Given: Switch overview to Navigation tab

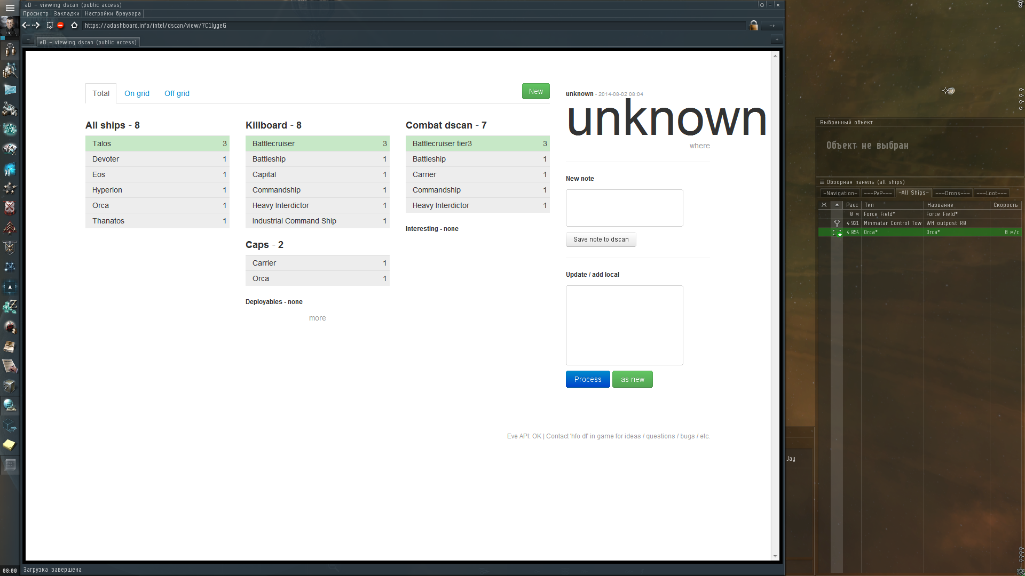Looking at the screenshot, I should [x=840, y=193].
